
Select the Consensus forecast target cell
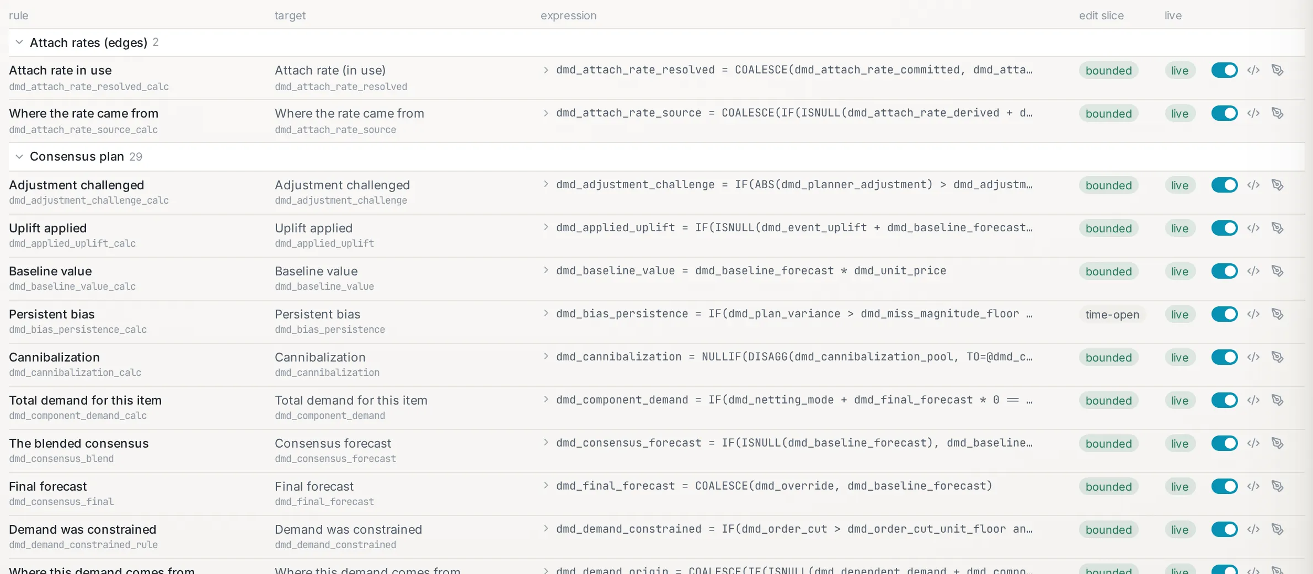click(x=333, y=443)
